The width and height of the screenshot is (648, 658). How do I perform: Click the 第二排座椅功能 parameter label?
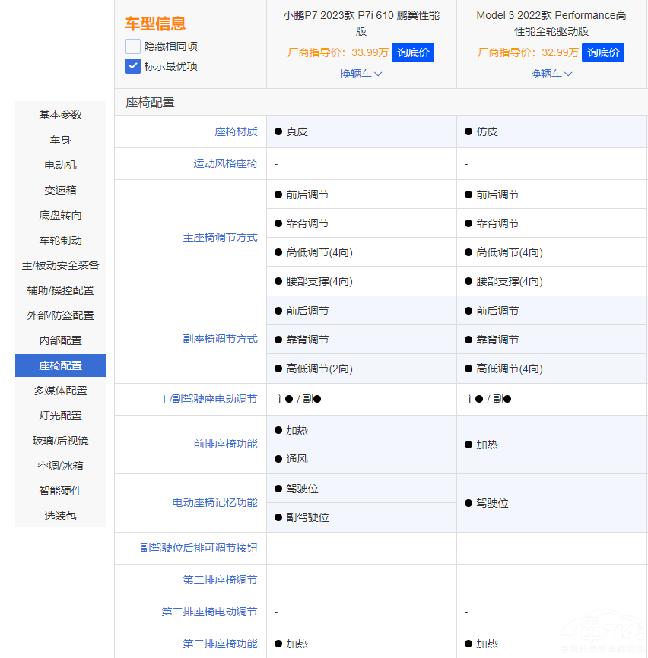tap(220, 644)
